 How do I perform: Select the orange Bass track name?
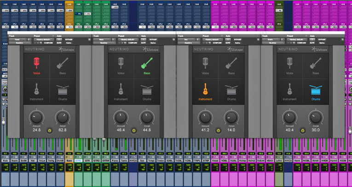[69, 160]
